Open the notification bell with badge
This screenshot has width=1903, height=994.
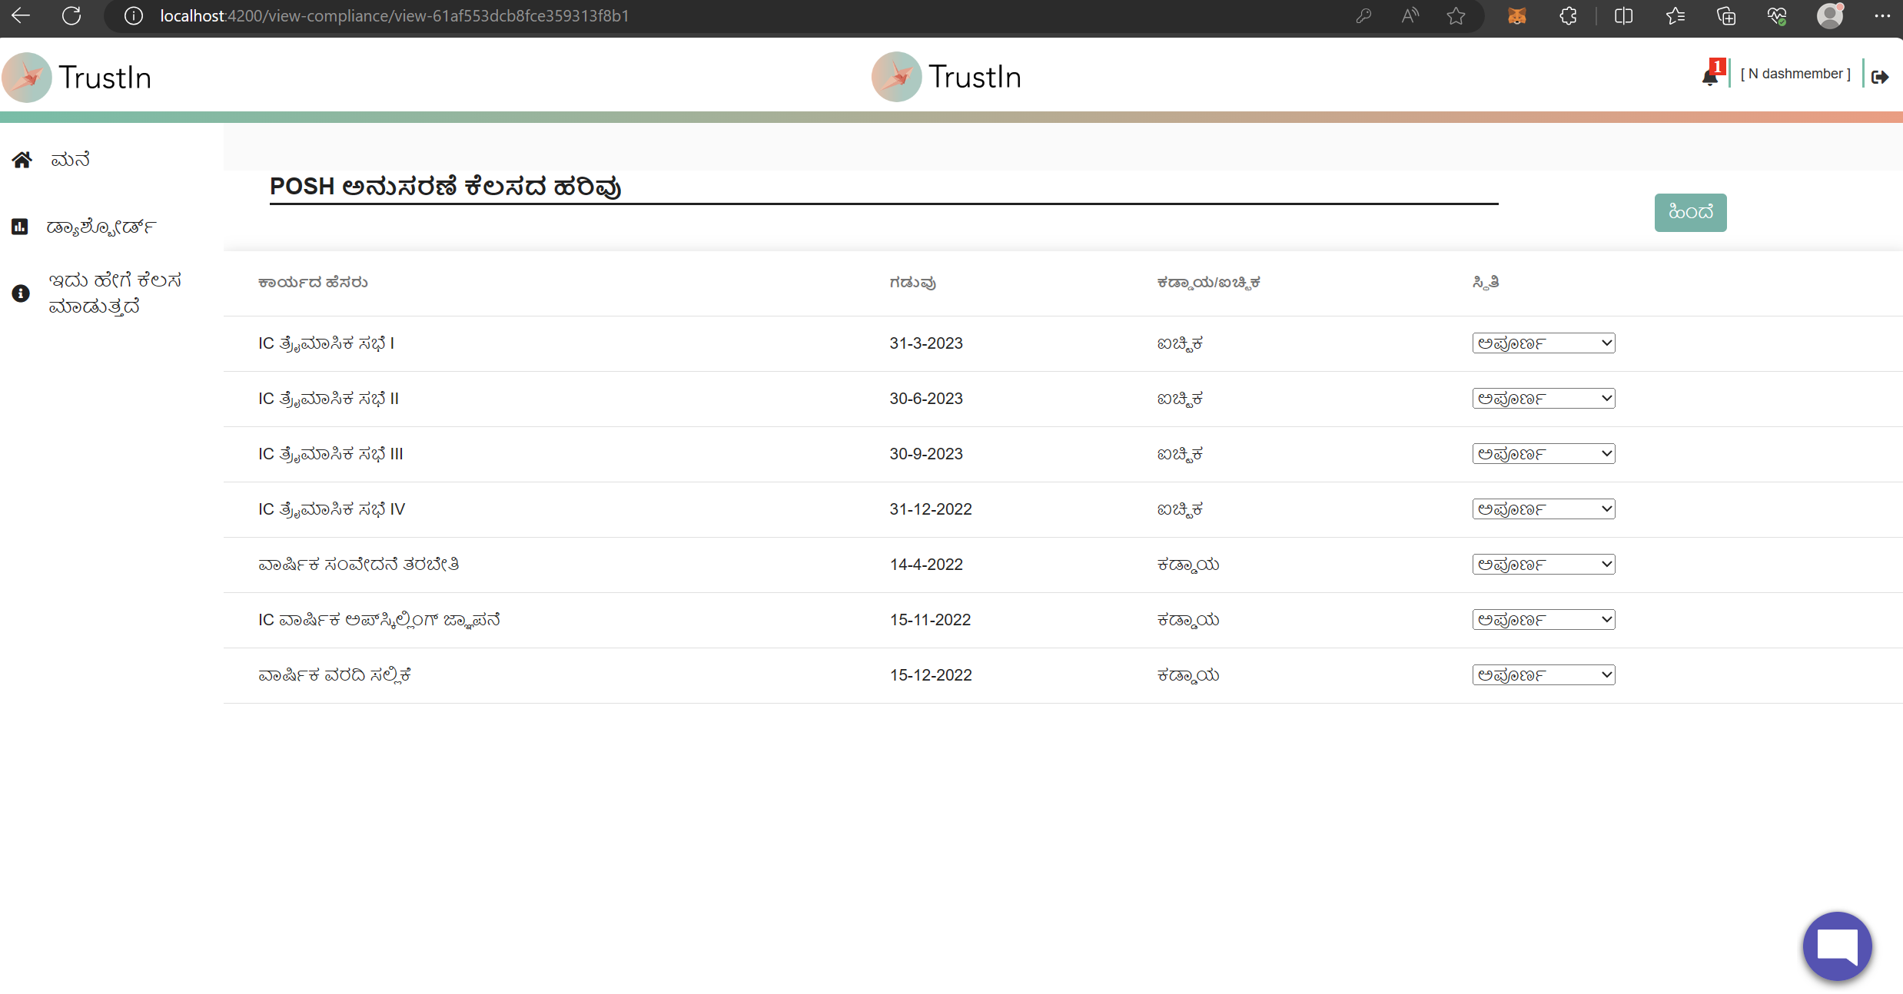(1711, 76)
